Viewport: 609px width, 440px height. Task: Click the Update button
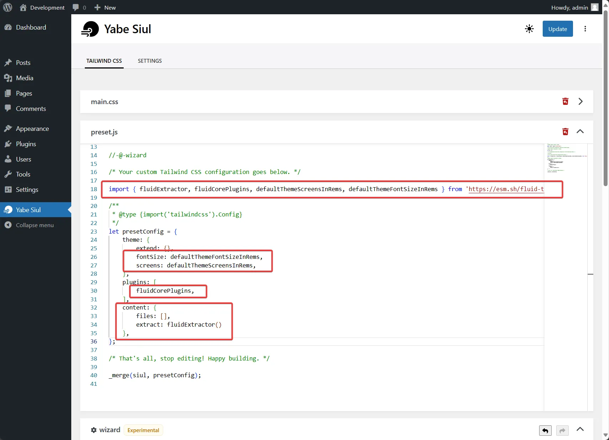(557, 29)
